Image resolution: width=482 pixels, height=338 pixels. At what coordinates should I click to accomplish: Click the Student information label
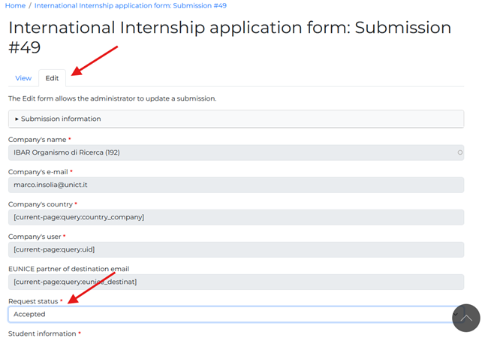pyautogui.click(x=42, y=333)
